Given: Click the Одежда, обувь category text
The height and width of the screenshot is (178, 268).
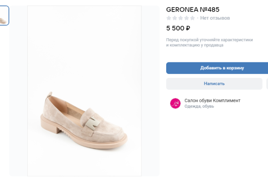Looking at the screenshot, I should click(x=199, y=107).
